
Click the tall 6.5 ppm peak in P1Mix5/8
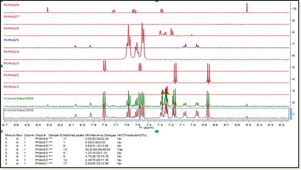click(x=247, y=7)
